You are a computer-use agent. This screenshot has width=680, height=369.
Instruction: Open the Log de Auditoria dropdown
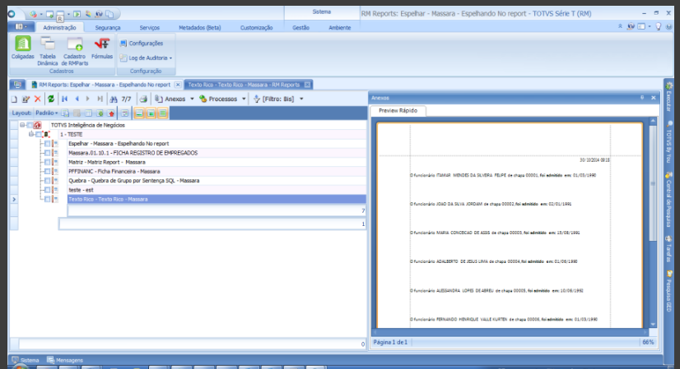147,58
